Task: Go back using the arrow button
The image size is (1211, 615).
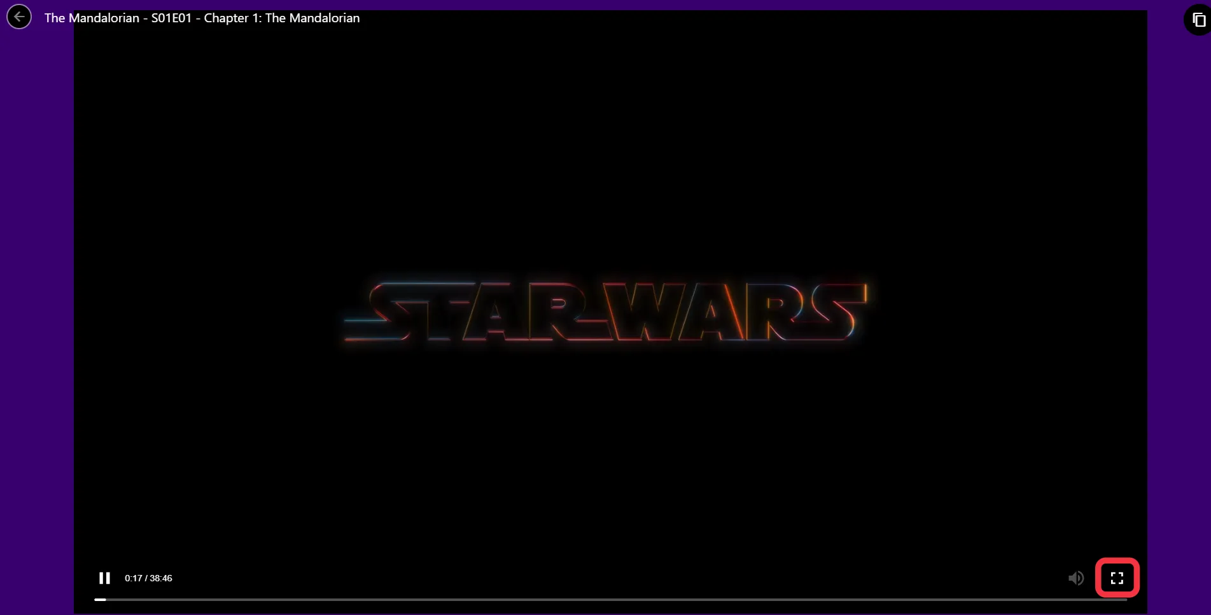Action: [x=19, y=17]
